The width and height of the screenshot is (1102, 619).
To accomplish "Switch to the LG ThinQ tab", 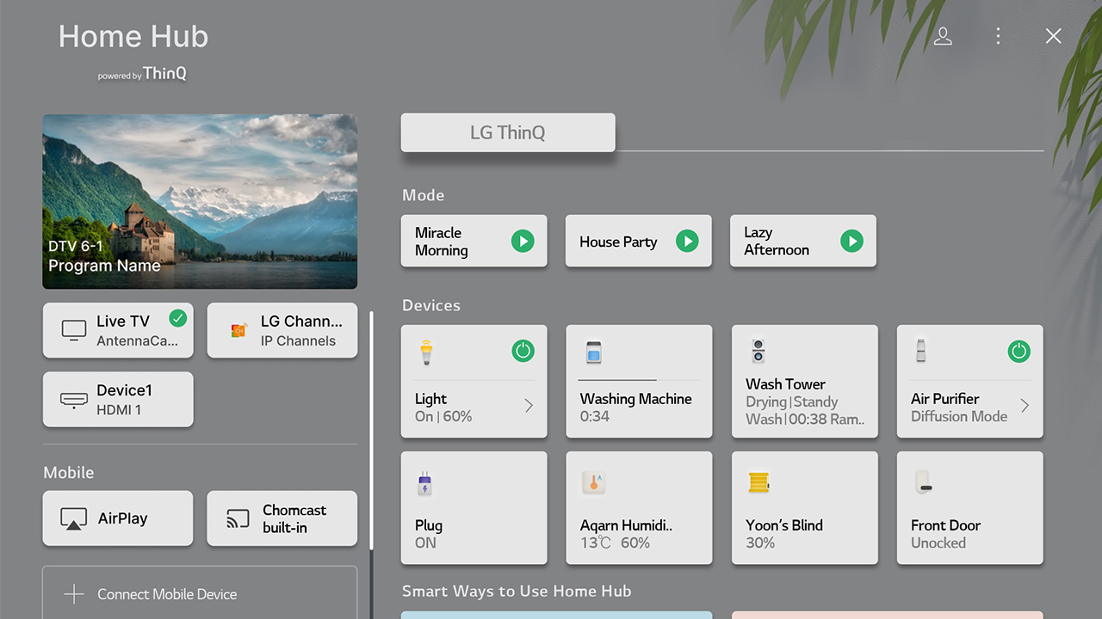I will point(508,132).
